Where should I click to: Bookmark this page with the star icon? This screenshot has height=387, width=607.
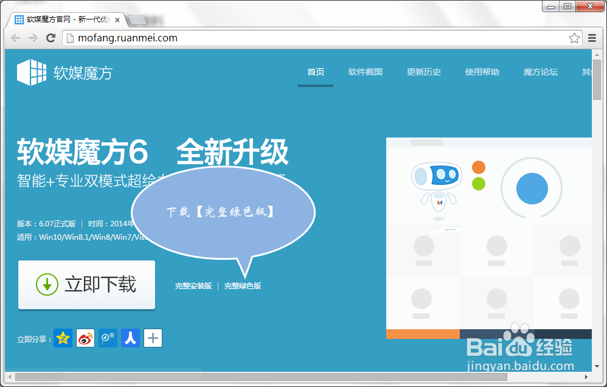point(574,38)
